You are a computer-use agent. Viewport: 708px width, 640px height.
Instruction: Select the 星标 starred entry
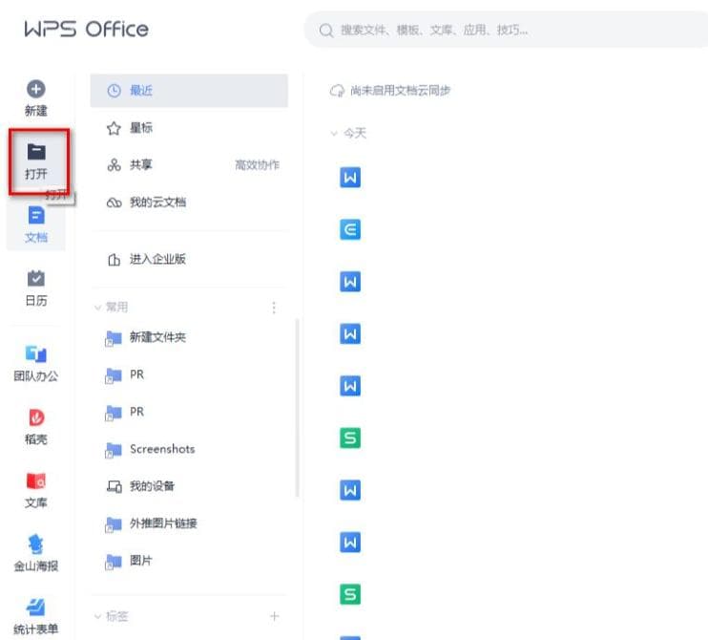tap(189, 128)
